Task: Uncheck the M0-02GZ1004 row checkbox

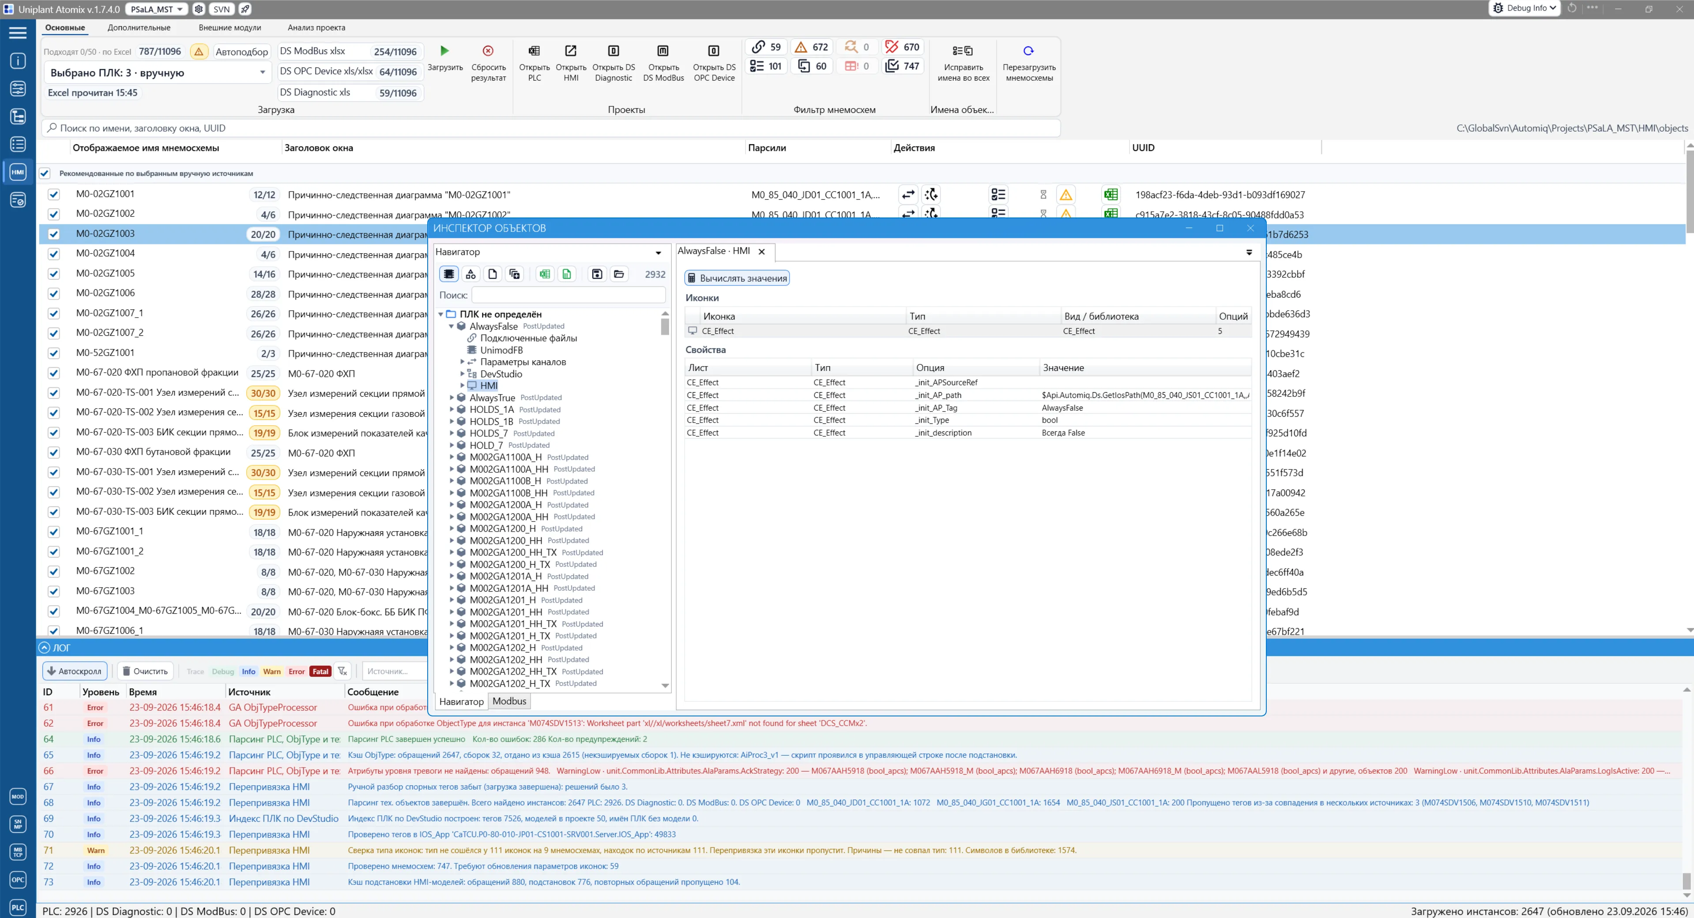Action: (x=54, y=254)
